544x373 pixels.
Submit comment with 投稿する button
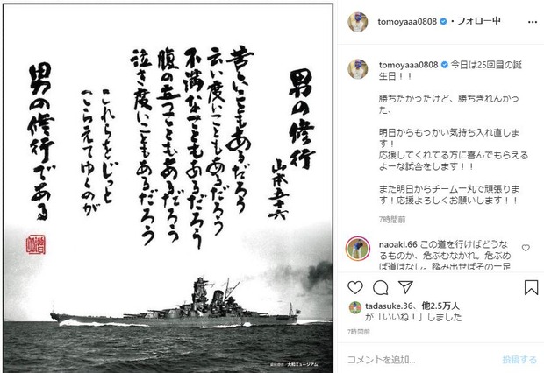pyautogui.click(x=519, y=360)
